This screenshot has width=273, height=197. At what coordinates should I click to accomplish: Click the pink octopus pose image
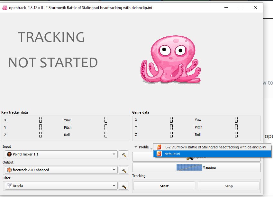(x=170, y=60)
